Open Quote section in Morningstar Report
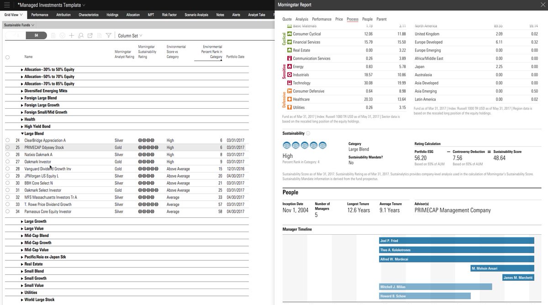The width and height of the screenshot is (548, 305). coord(287,19)
